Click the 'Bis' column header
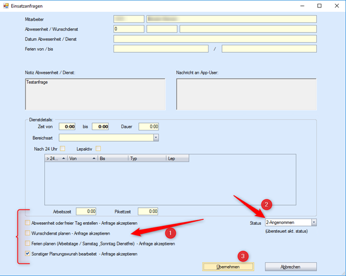This screenshot has height=276, width=346. click(112, 158)
